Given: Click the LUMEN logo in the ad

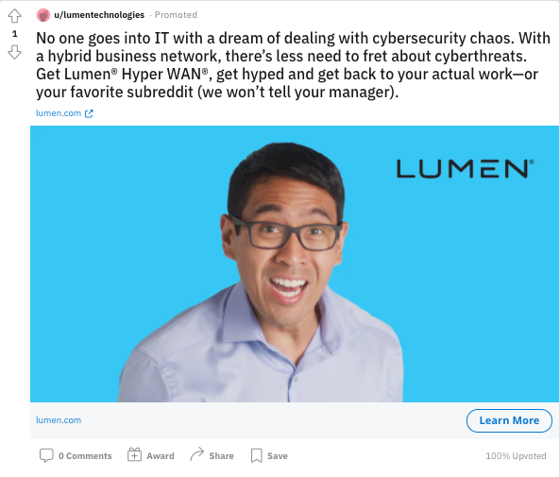Looking at the screenshot, I should (466, 168).
